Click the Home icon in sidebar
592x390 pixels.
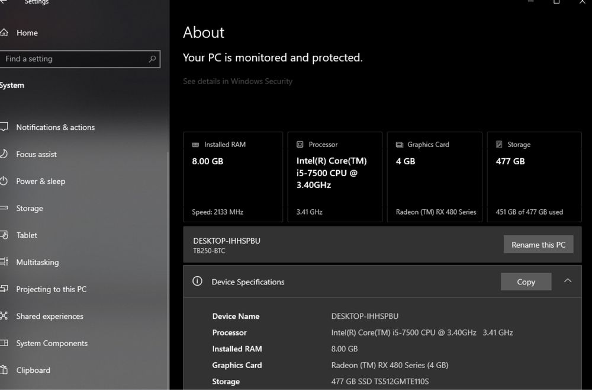tap(4, 33)
